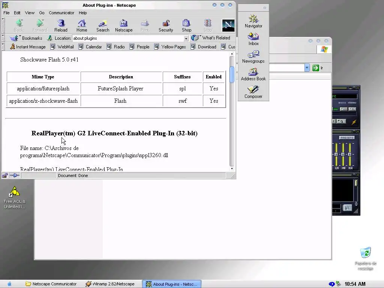Click the application/x-shockwave-flash table cell
The image size is (384, 288).
point(43,101)
